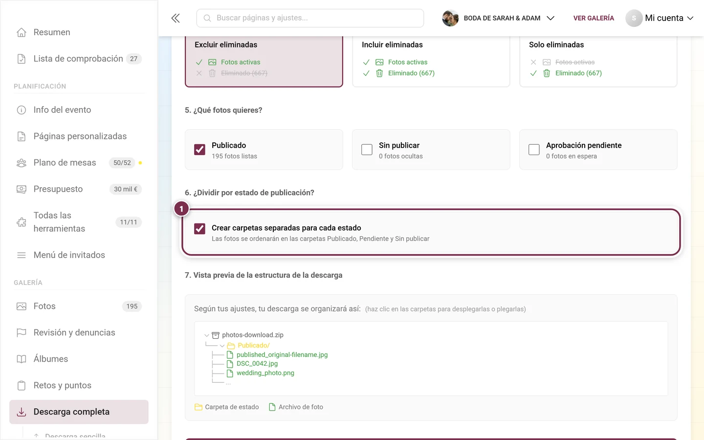Select the Excluir eliminadas option card
Viewport: 704px width, 440px height.
coord(264,61)
